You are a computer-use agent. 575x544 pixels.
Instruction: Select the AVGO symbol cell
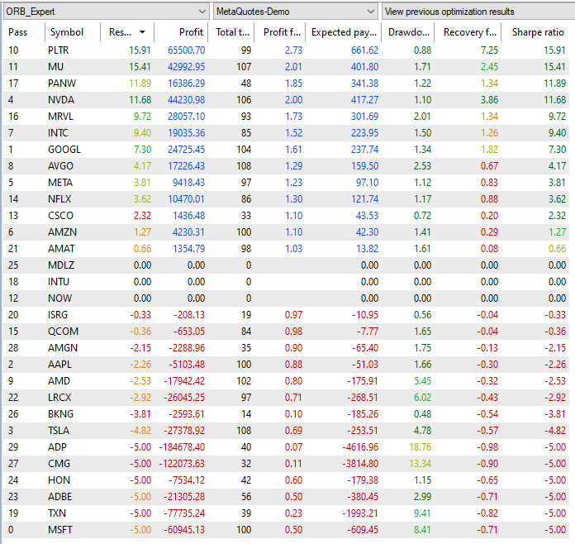point(60,166)
